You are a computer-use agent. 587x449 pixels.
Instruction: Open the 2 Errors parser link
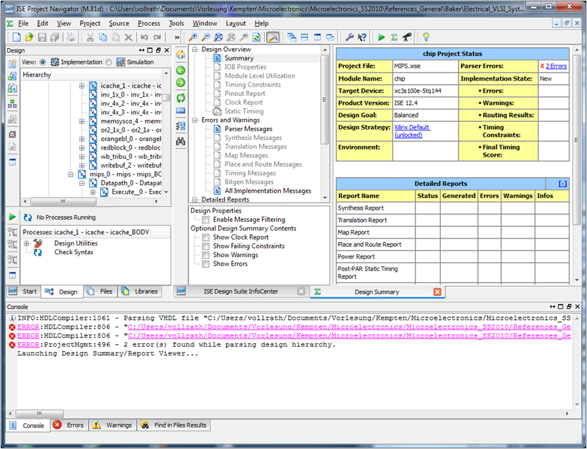pyautogui.click(x=556, y=66)
